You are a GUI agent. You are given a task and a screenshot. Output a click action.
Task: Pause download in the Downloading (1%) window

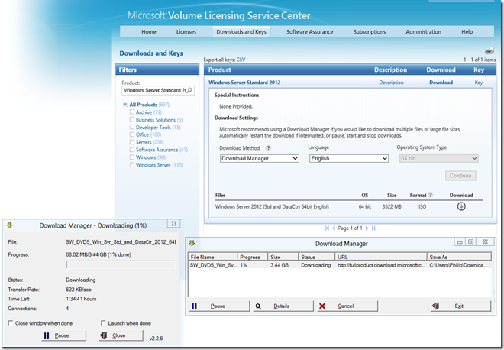(63, 335)
